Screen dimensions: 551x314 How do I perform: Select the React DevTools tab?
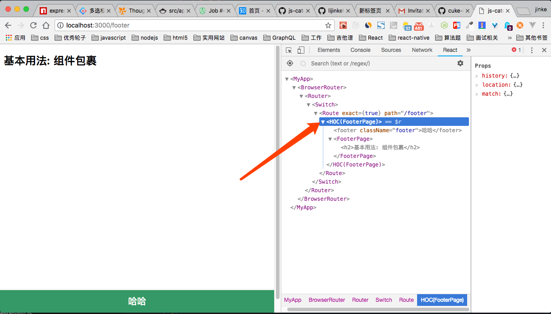coord(450,50)
